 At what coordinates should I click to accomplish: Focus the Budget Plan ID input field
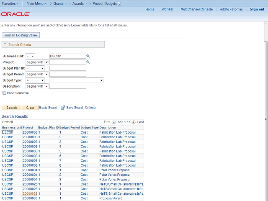coord(68,68)
